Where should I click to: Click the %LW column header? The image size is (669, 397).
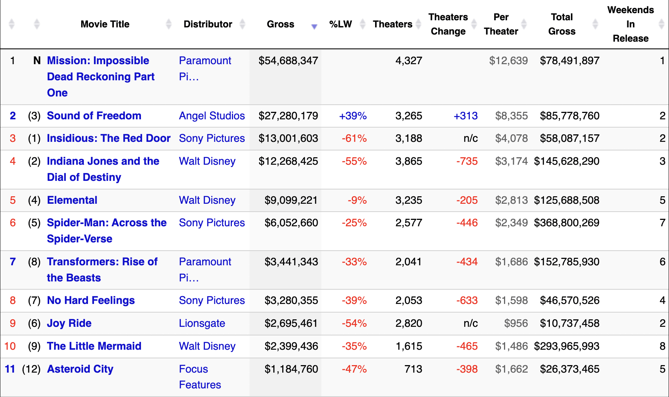coord(341,24)
